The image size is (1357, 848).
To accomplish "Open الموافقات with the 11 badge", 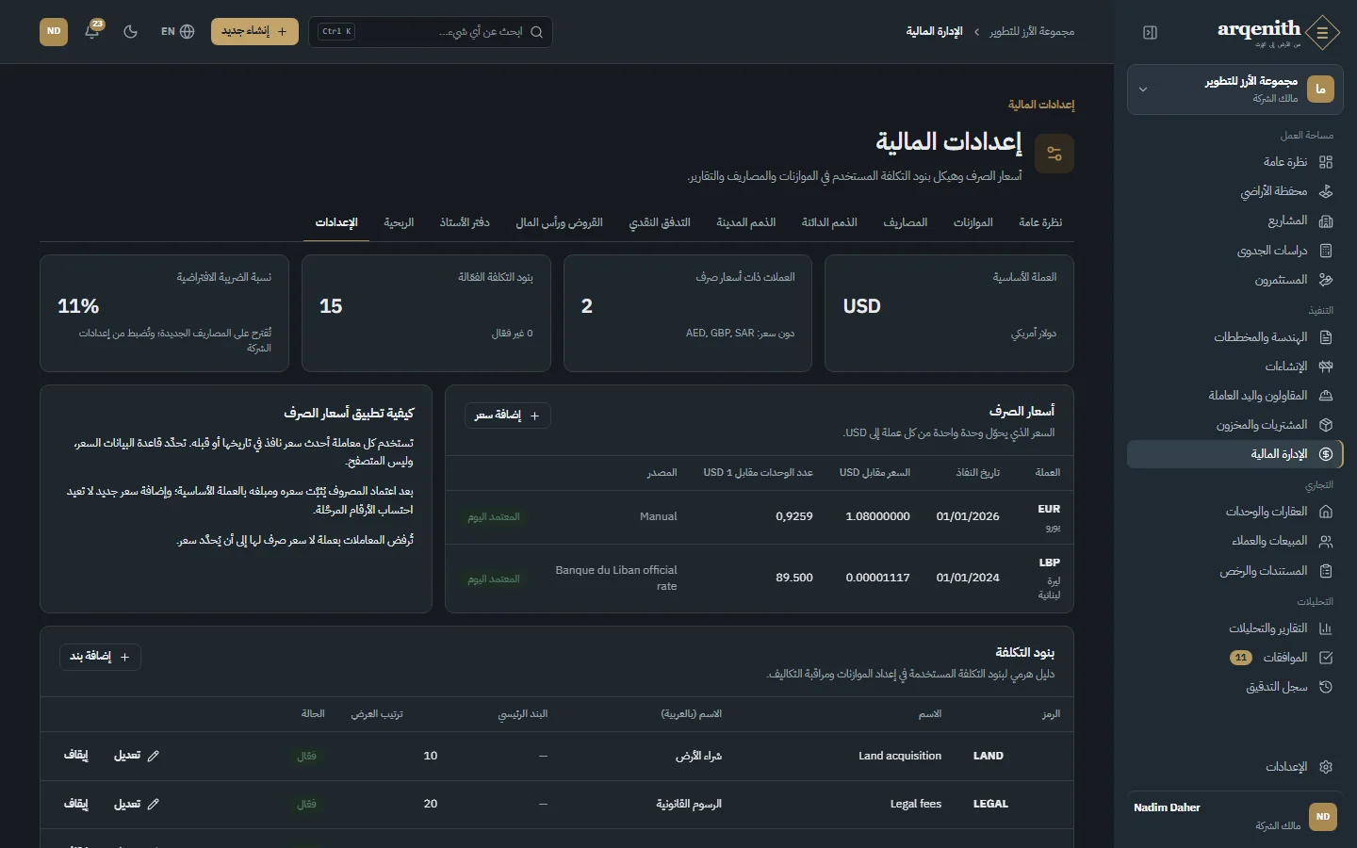I will (1234, 658).
